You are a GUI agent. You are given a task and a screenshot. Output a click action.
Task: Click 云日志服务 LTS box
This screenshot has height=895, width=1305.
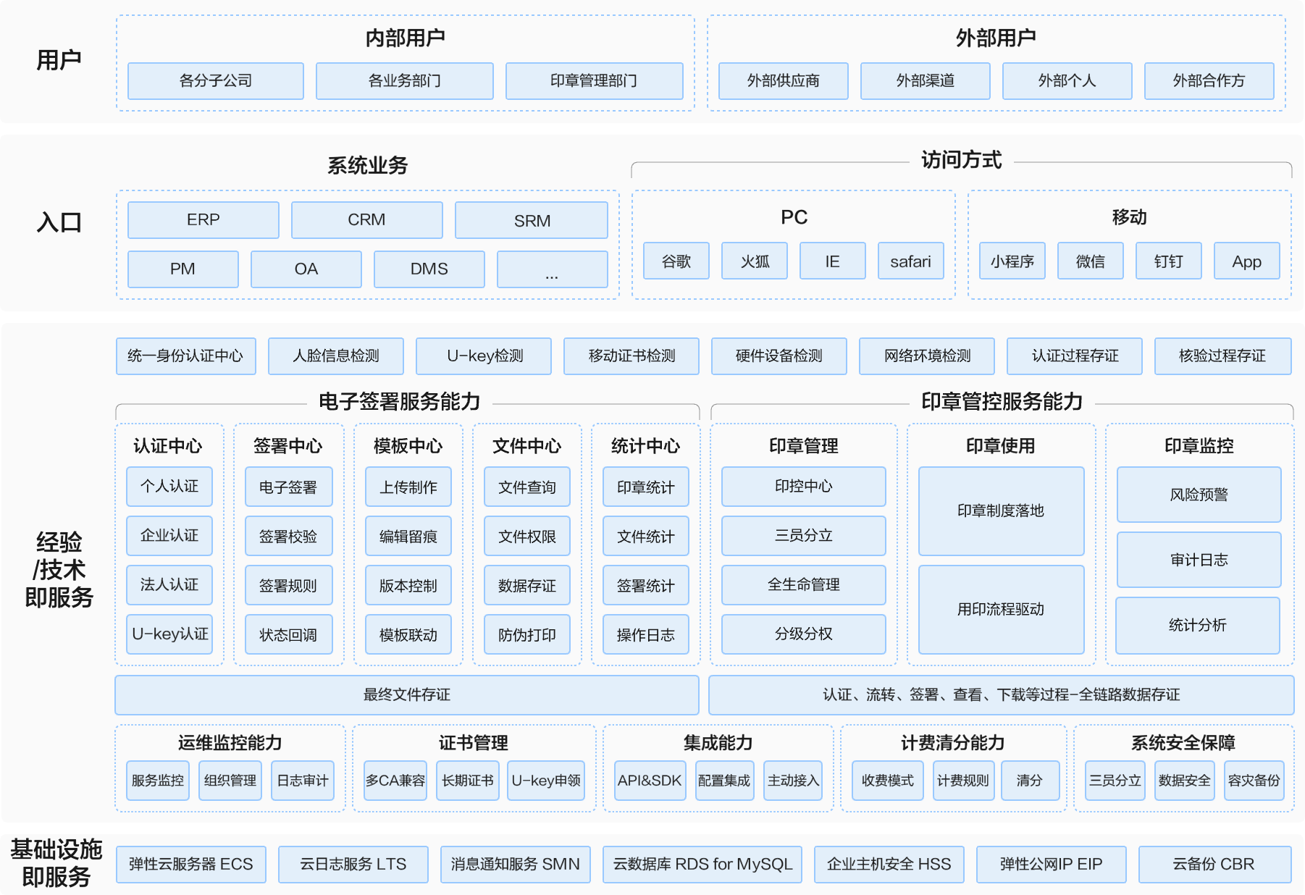[353, 864]
